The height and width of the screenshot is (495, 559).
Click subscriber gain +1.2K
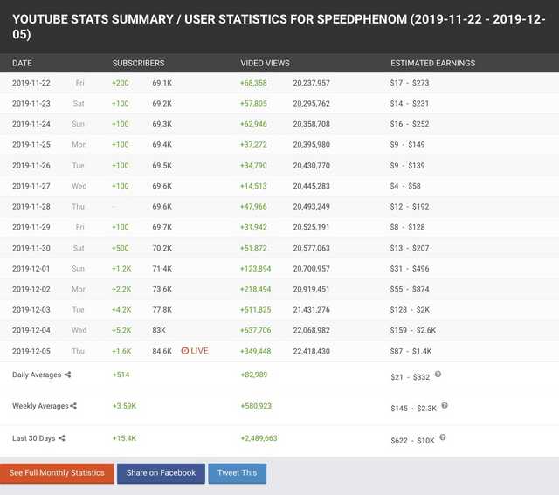[x=121, y=269]
